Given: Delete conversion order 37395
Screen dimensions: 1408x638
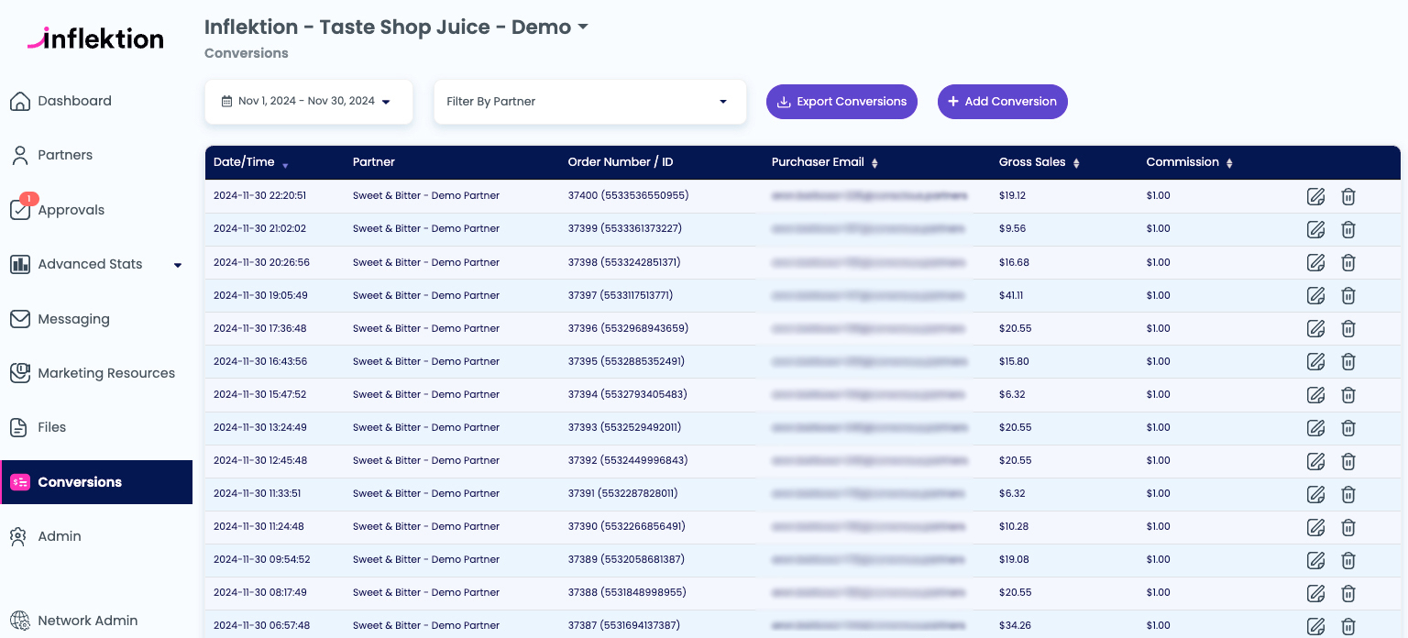Looking at the screenshot, I should [x=1348, y=361].
